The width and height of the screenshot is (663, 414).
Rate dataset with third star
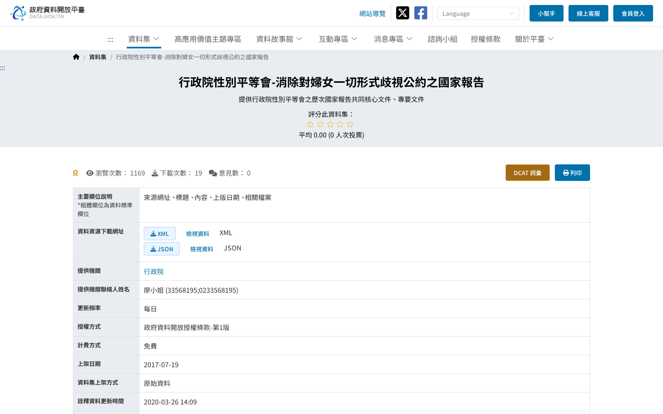coord(330,124)
